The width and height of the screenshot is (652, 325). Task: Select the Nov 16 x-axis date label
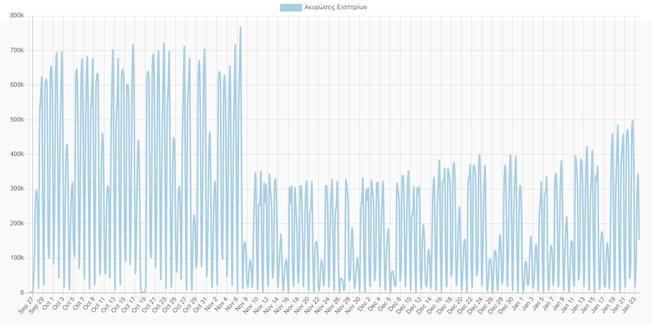(x=281, y=304)
